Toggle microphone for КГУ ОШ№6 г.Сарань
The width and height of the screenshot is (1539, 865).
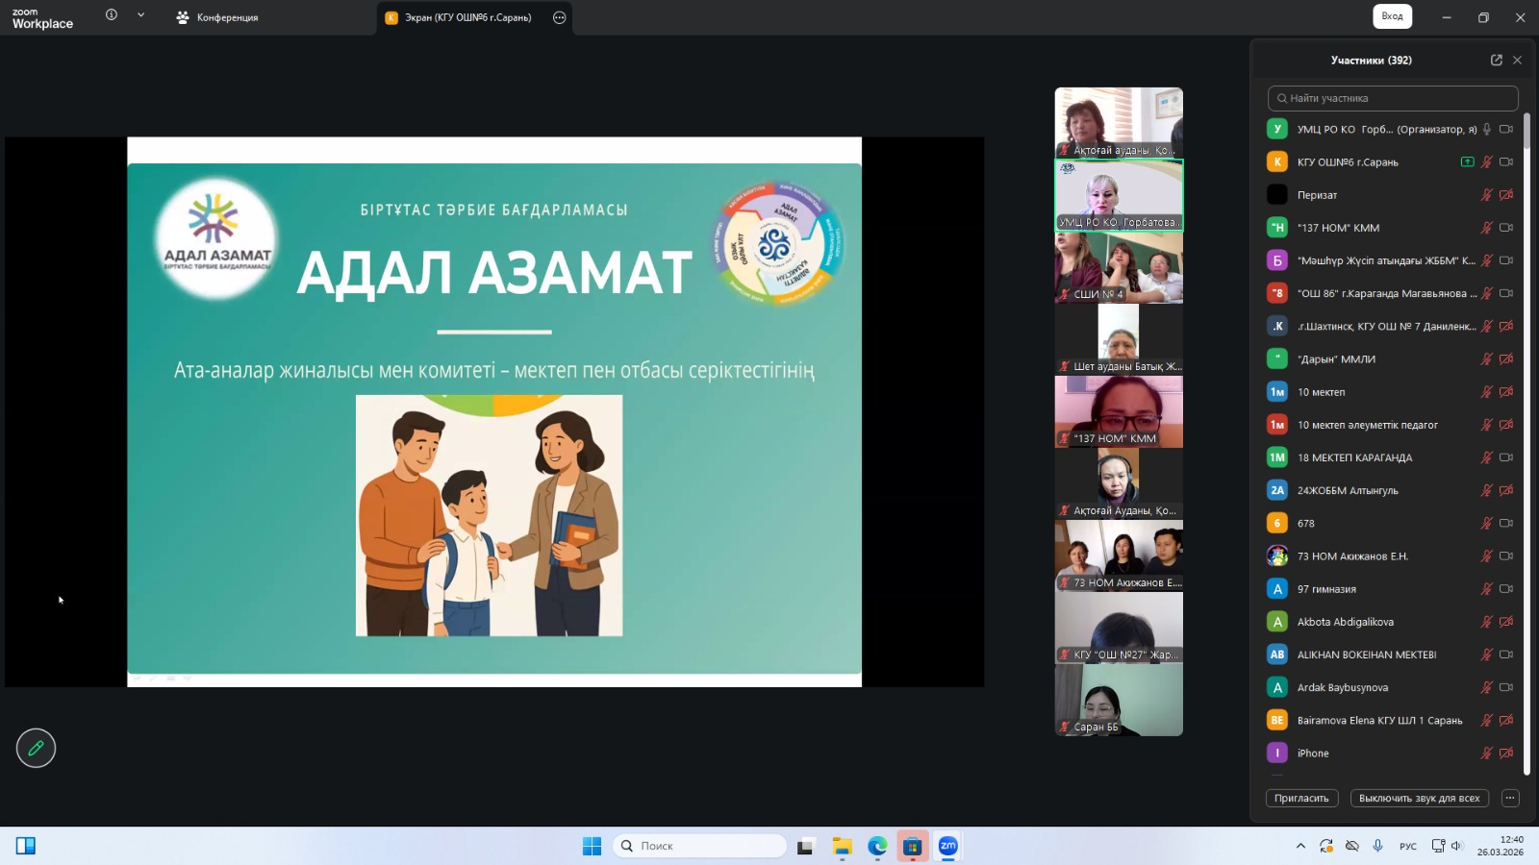coord(1486,162)
